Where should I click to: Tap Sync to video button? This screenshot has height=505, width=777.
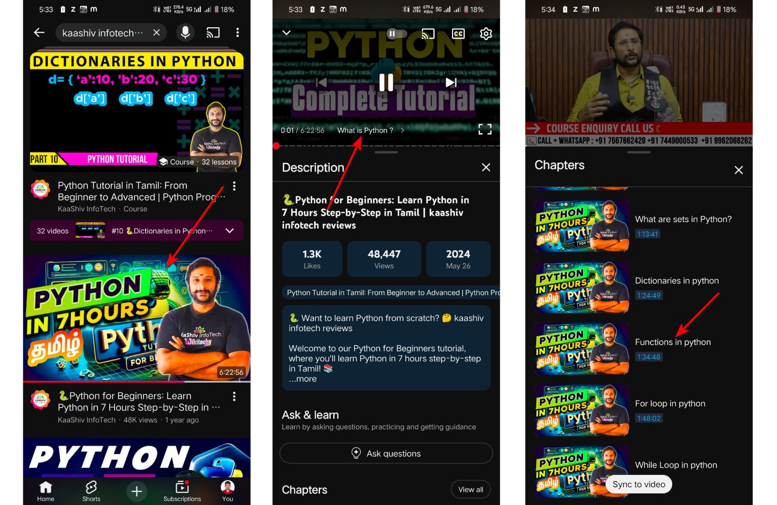click(639, 484)
